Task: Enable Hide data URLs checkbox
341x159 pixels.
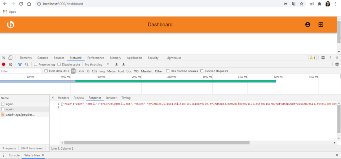Action: click(46, 71)
